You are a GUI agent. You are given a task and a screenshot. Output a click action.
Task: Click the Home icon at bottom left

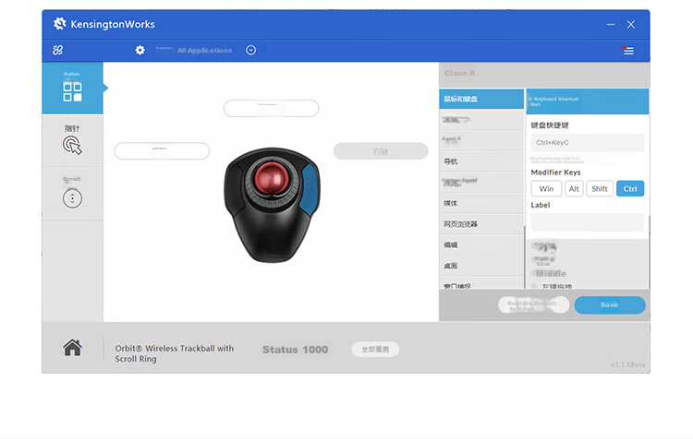point(72,348)
